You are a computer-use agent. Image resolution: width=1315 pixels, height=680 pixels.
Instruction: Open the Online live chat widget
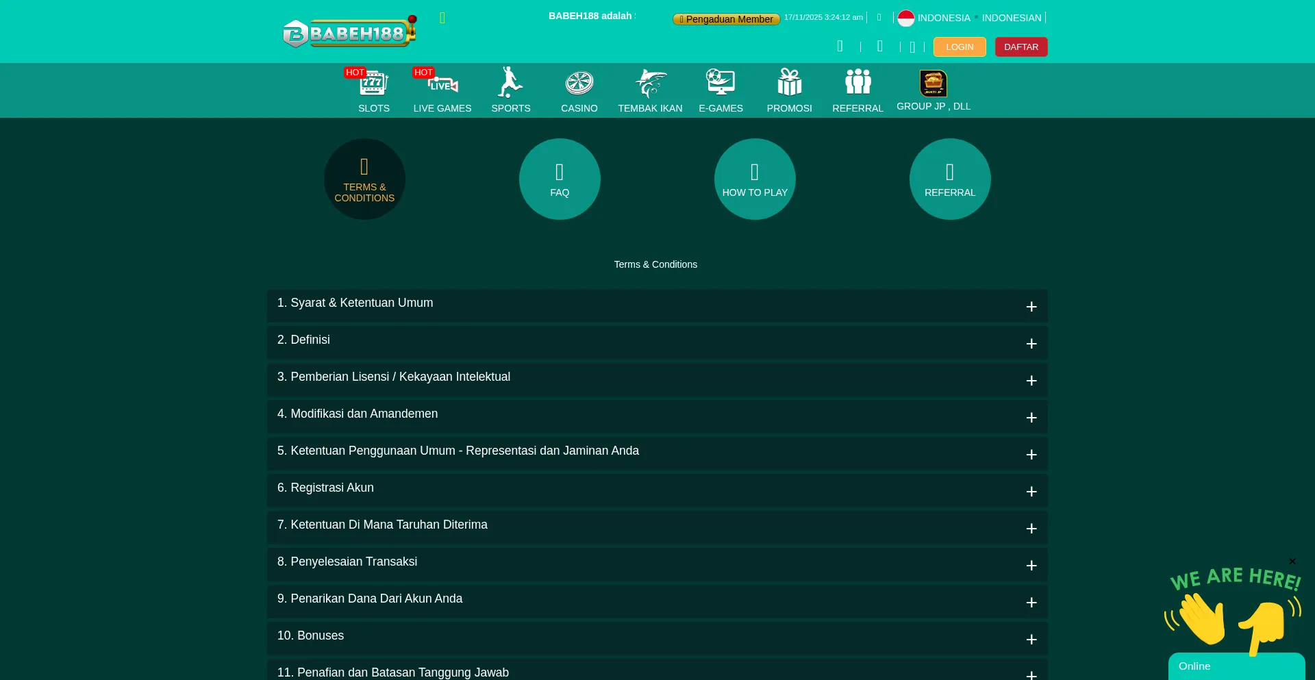(1236, 666)
